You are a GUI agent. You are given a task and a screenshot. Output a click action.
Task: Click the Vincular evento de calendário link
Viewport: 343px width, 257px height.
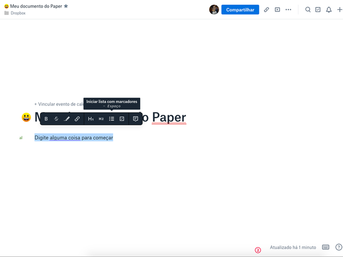coord(59,104)
